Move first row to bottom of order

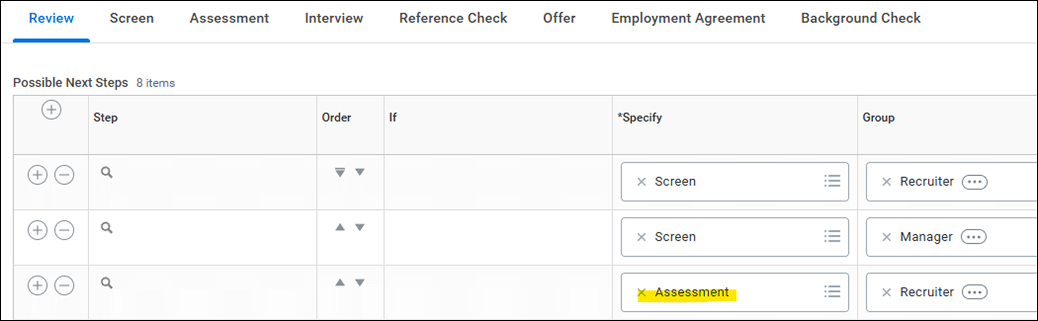340,172
